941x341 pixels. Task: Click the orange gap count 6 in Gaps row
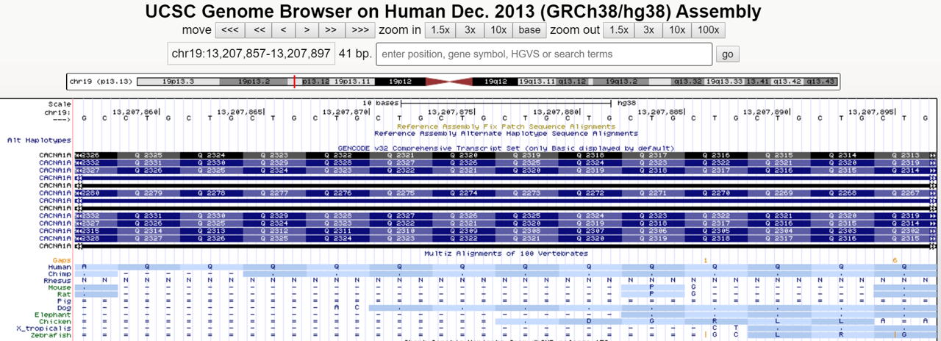pyautogui.click(x=895, y=260)
